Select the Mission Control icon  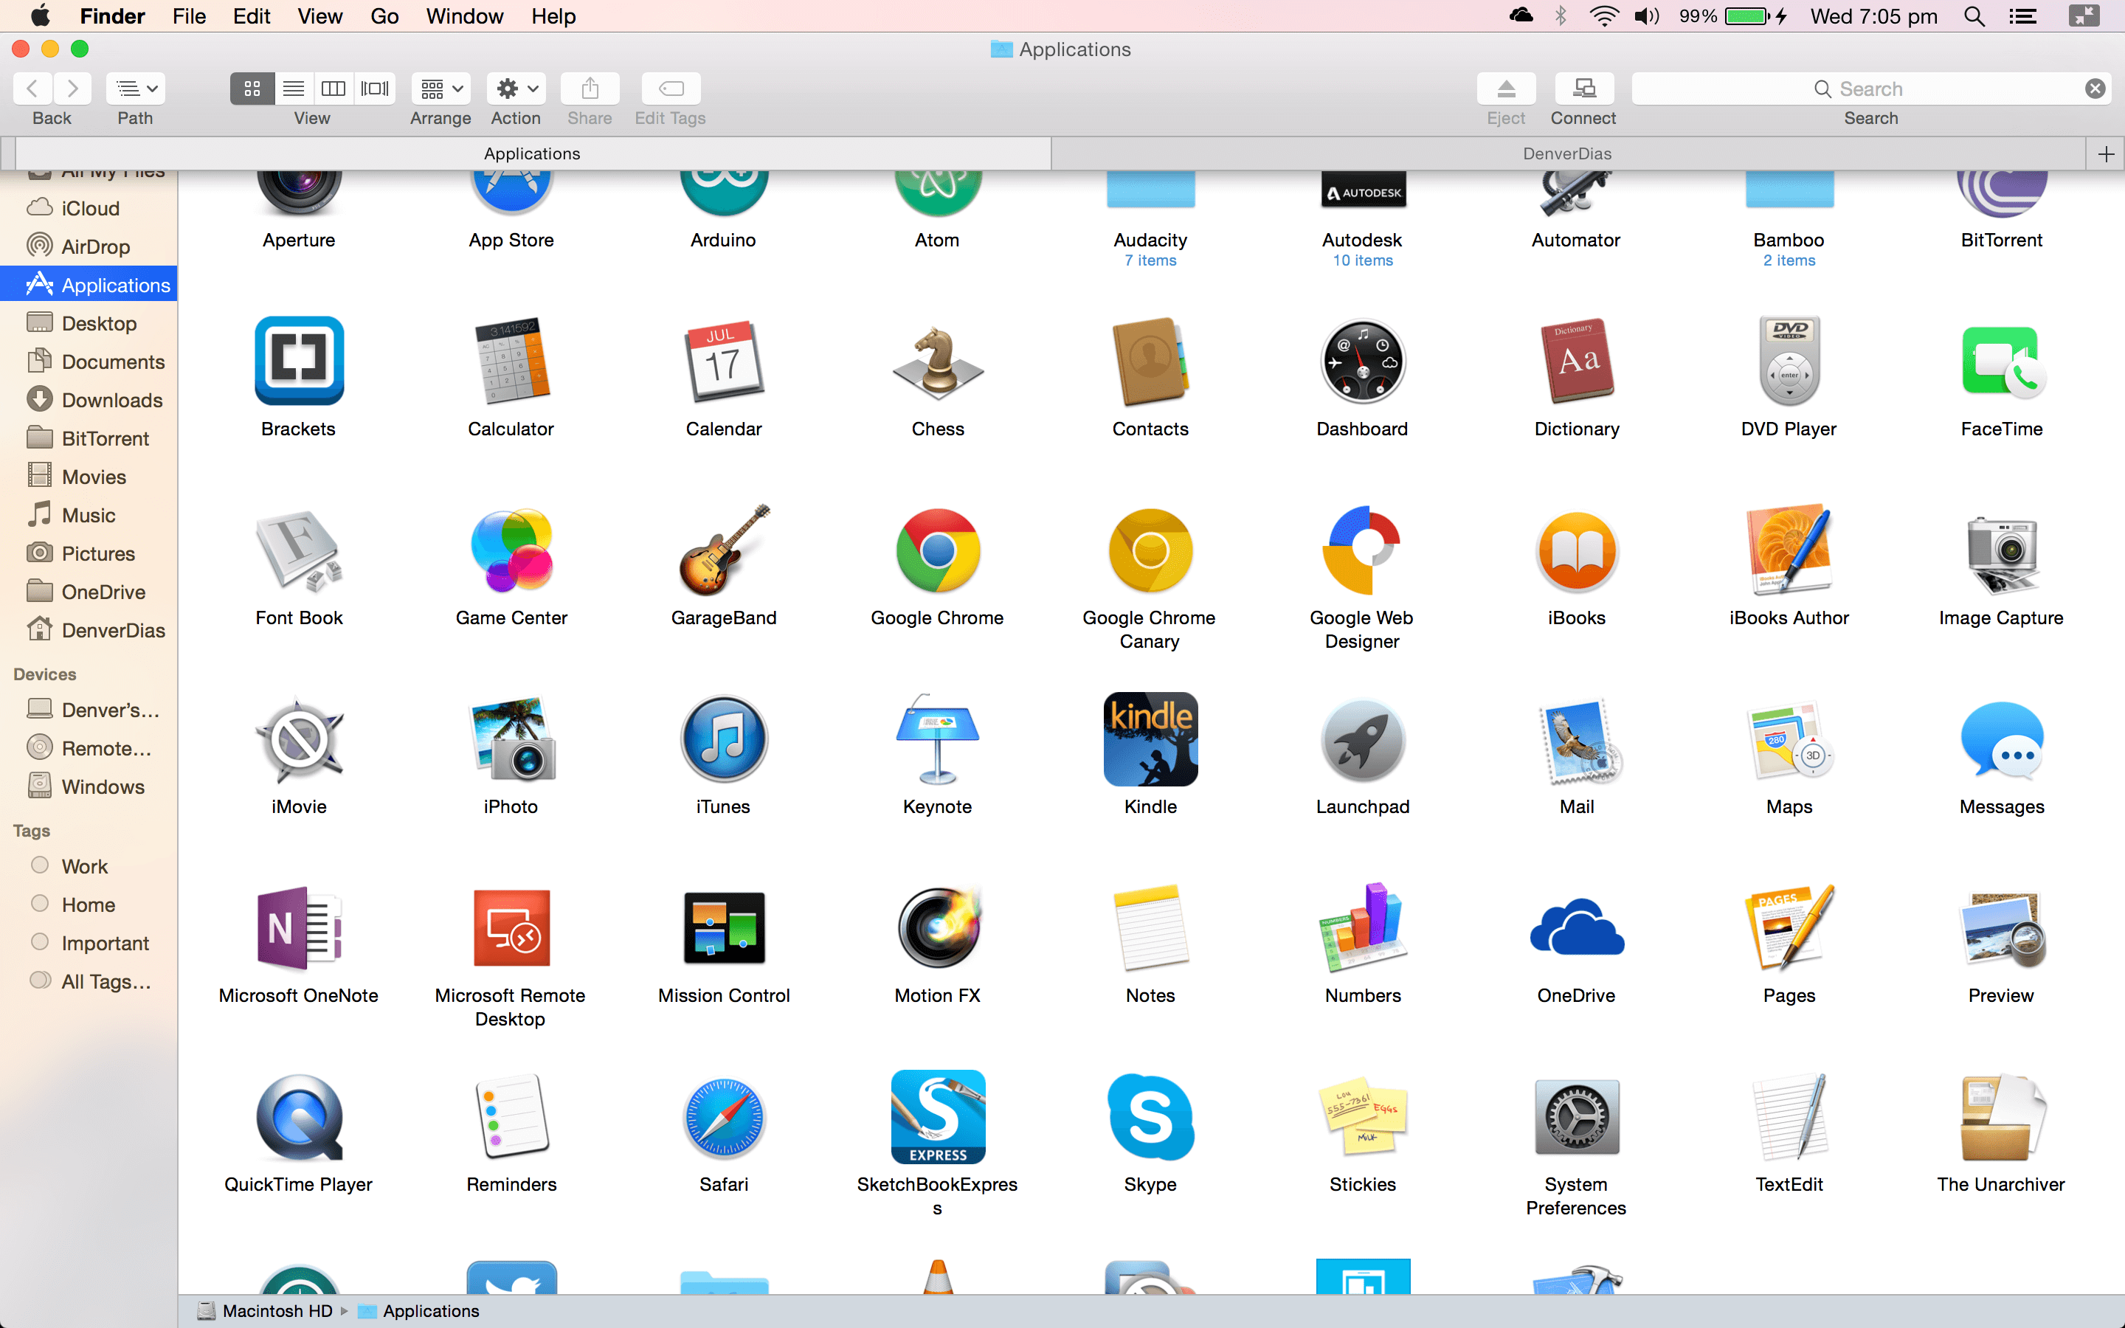[x=724, y=928]
